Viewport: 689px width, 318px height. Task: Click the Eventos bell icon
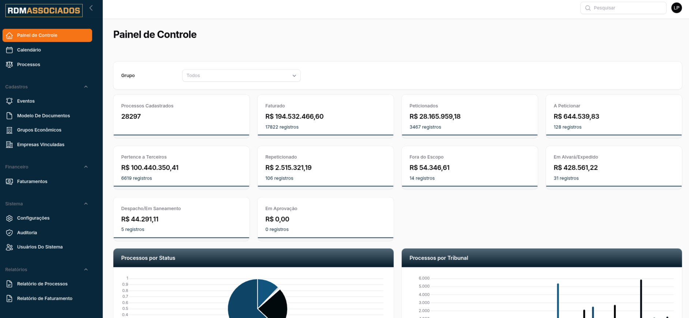point(10,101)
